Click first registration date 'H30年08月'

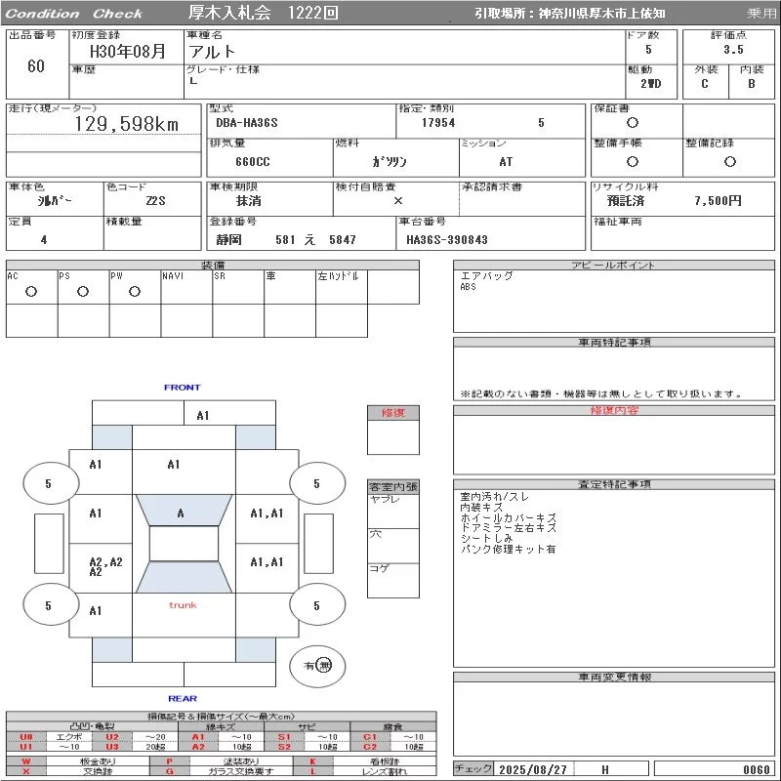tap(128, 51)
